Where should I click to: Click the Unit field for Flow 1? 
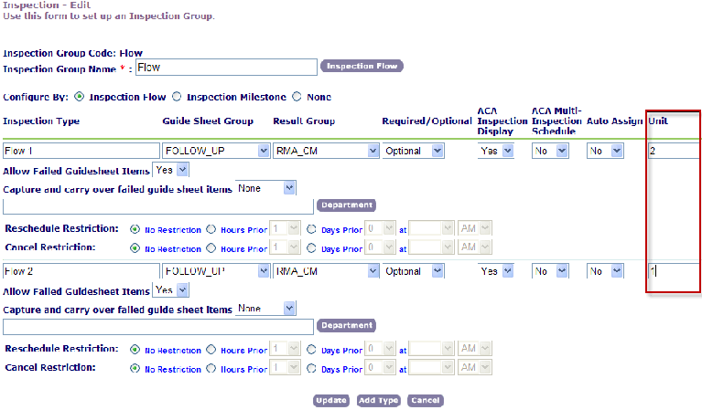click(673, 151)
